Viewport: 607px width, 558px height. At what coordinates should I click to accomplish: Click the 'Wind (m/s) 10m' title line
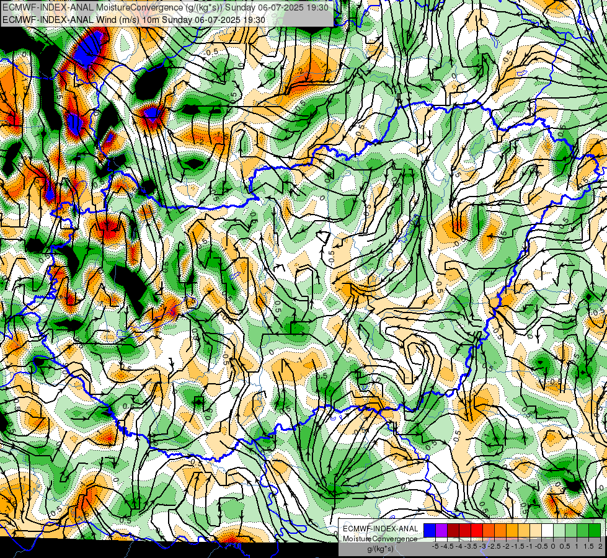click(x=134, y=20)
